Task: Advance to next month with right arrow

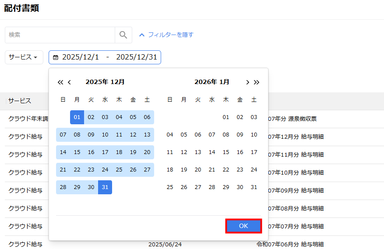Action: 247,82
